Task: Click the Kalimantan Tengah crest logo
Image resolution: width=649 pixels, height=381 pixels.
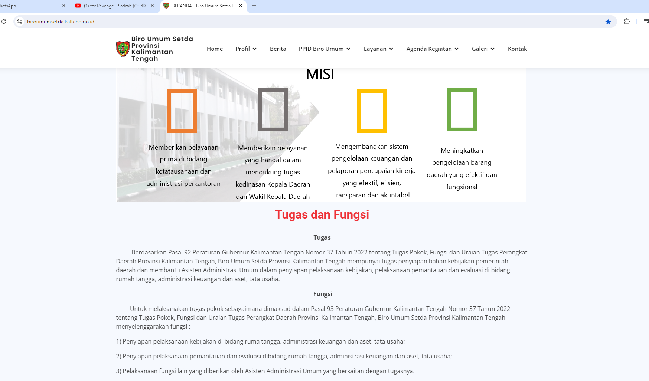Action: (123, 49)
